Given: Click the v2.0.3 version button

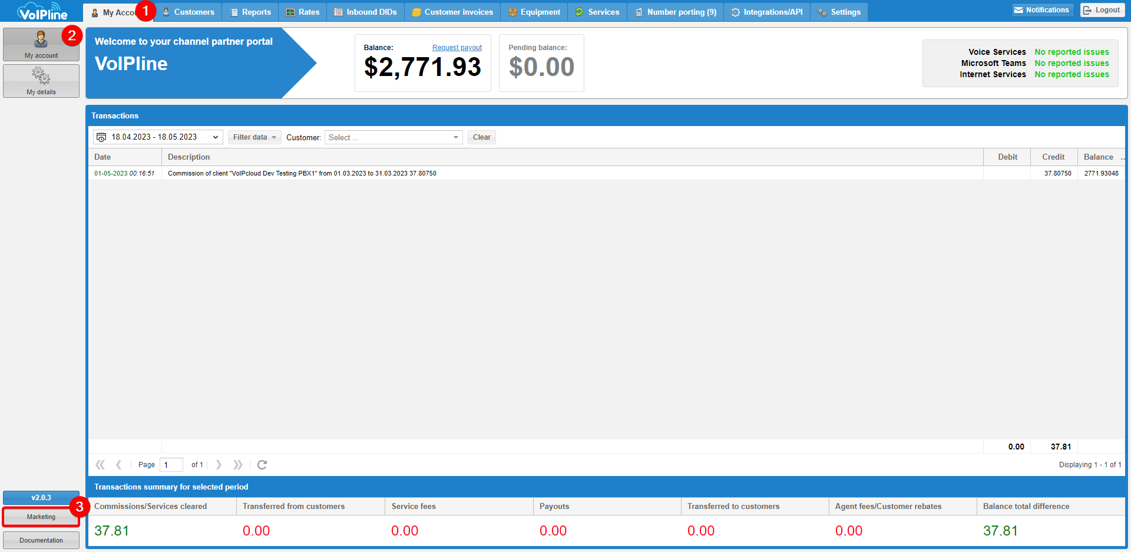Looking at the screenshot, I should (x=41, y=498).
